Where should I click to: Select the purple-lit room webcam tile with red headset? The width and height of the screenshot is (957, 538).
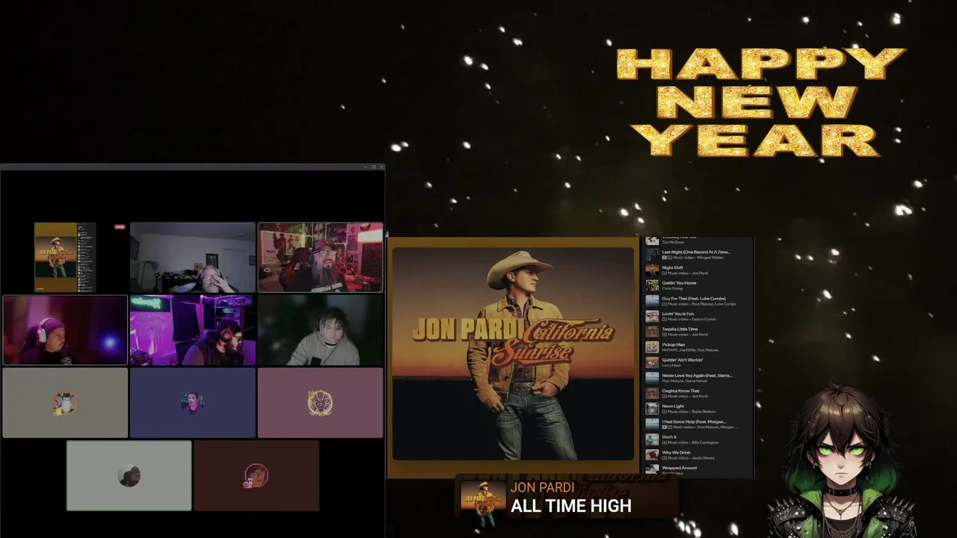[x=193, y=330]
